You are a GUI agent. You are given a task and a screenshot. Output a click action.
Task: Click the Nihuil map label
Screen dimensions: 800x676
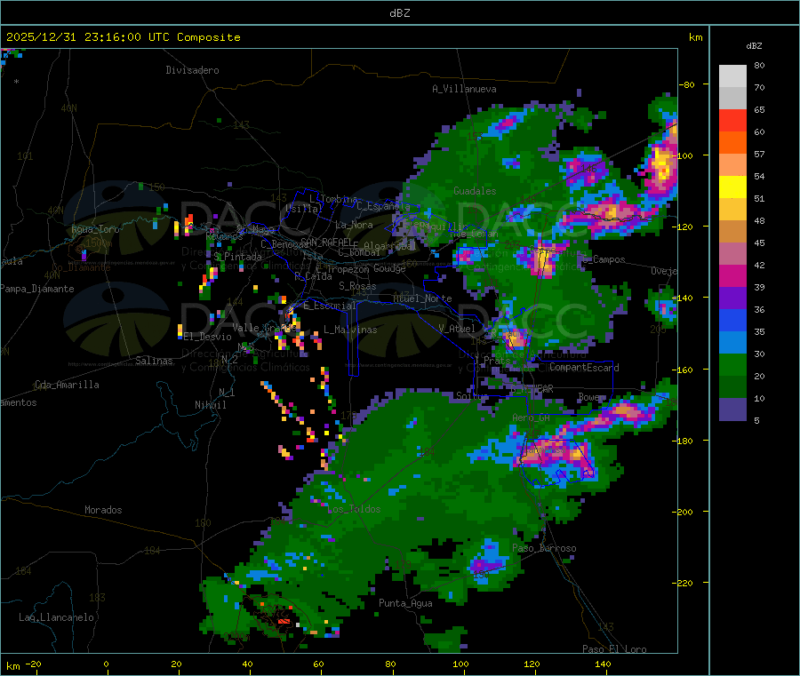coord(210,405)
